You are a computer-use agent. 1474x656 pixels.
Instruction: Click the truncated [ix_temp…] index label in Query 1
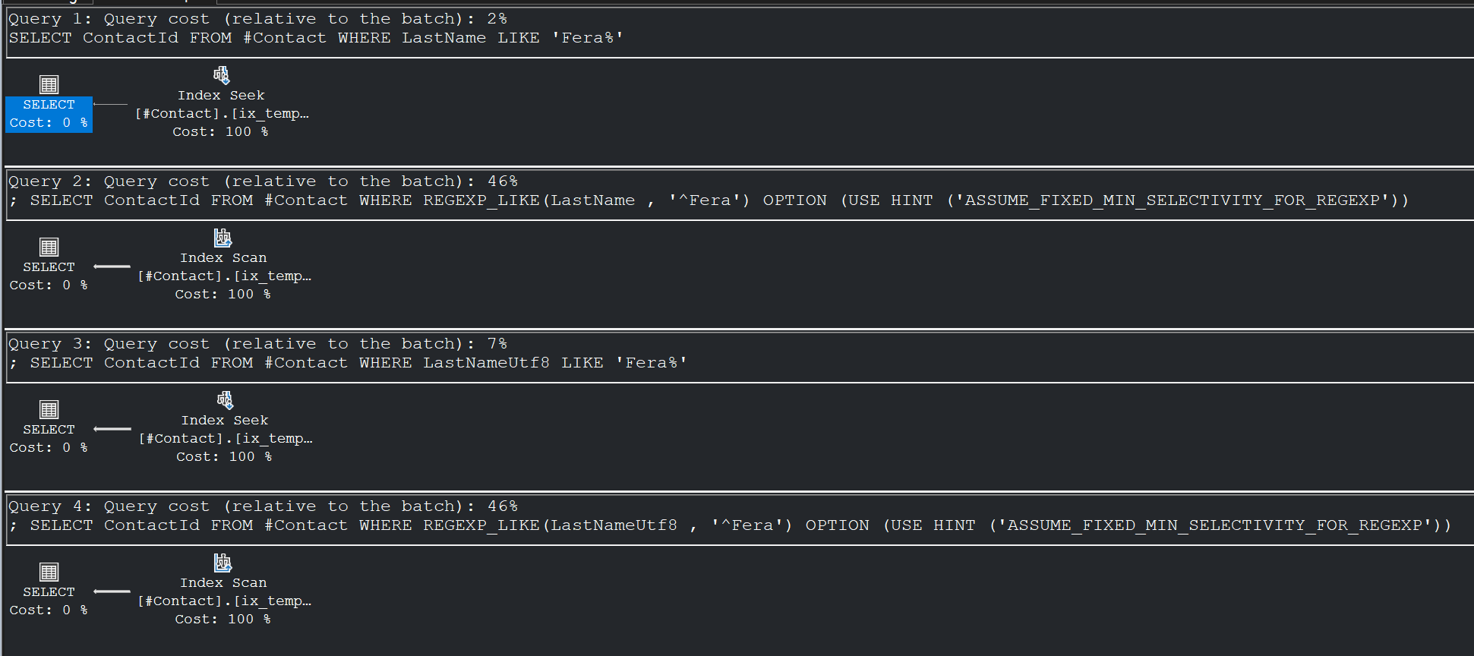click(x=221, y=112)
